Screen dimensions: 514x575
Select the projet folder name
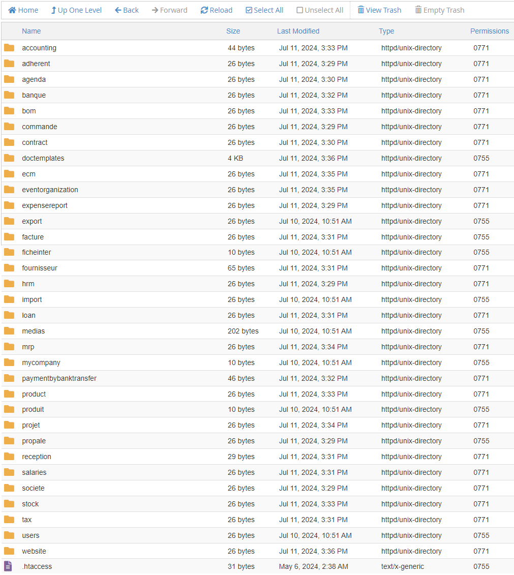pos(31,426)
